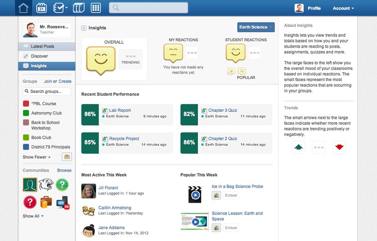
Task: Open the briefcase community icon
Action: [x=46, y=202]
